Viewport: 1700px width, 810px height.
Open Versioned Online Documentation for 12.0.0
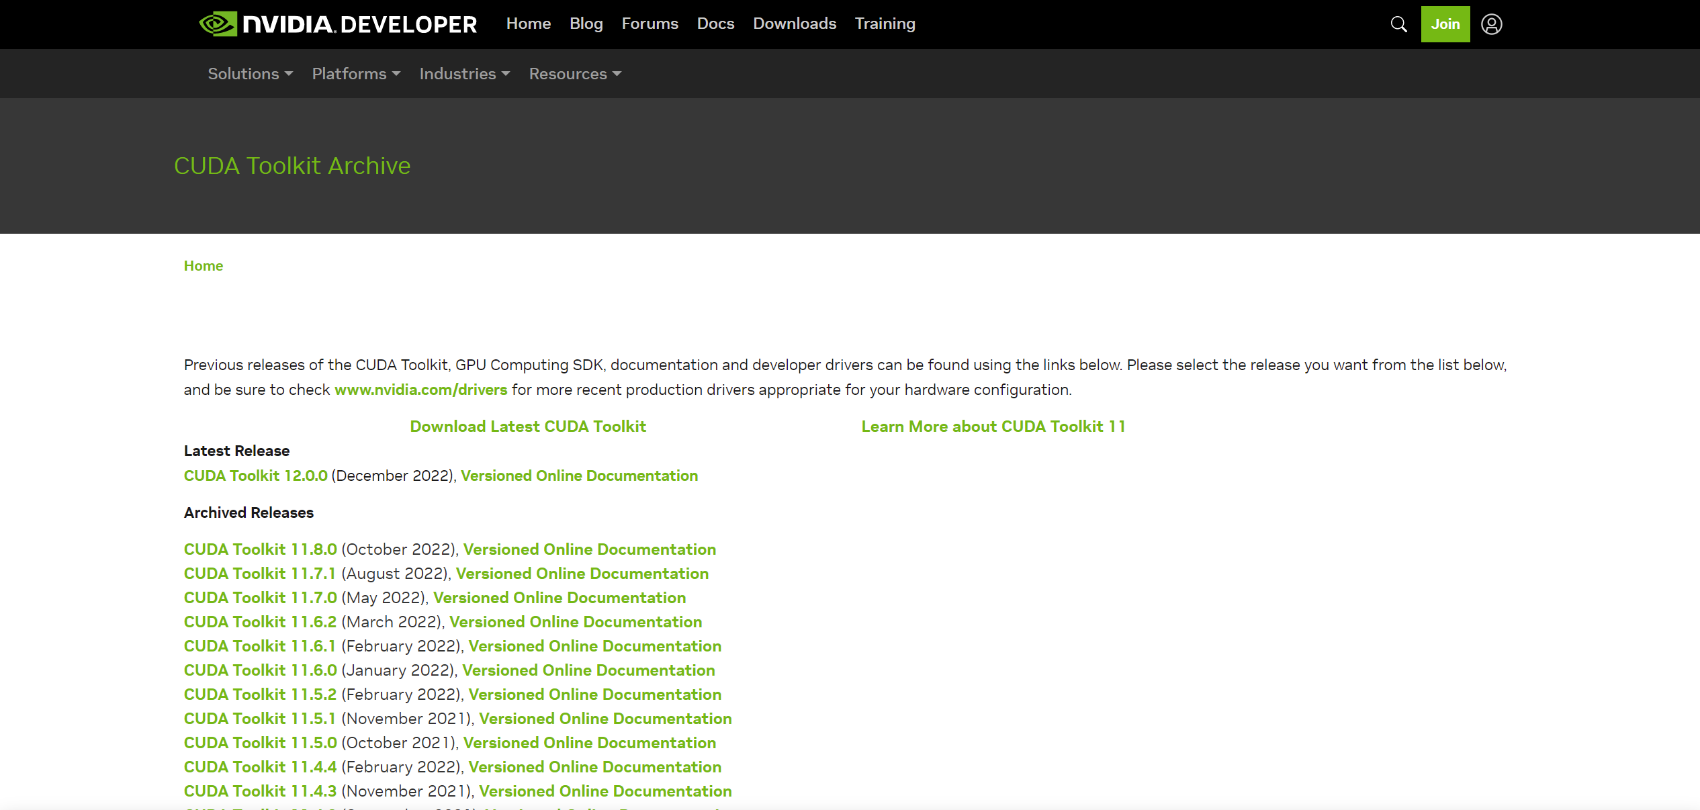580,476
